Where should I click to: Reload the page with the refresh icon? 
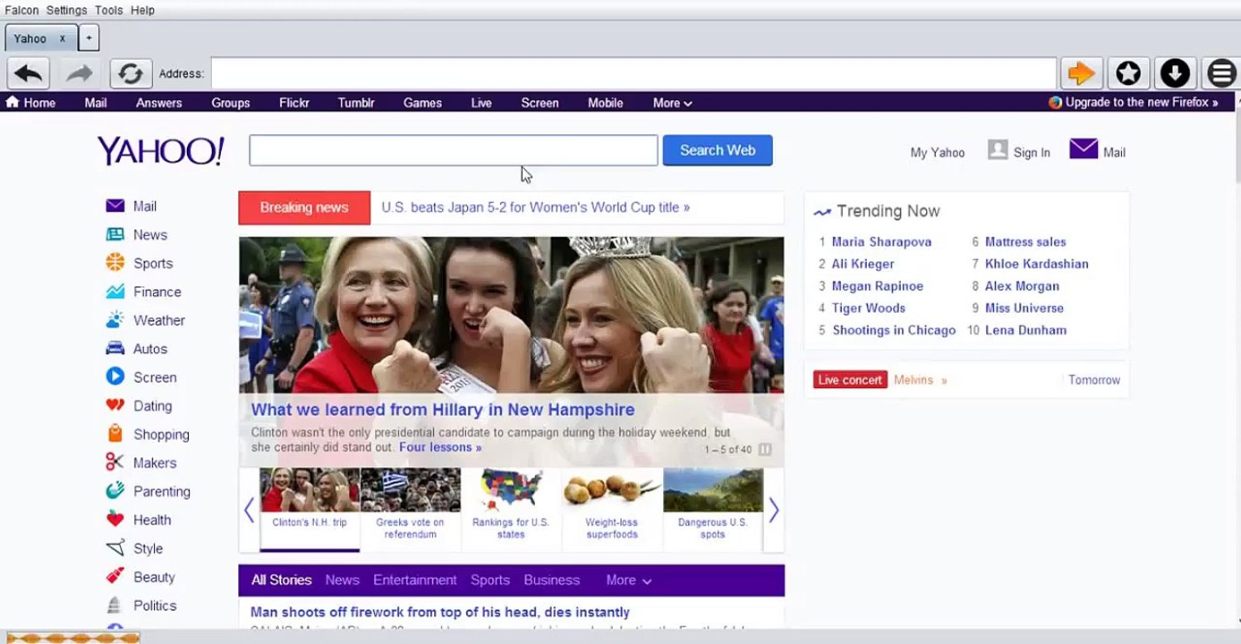coord(131,73)
